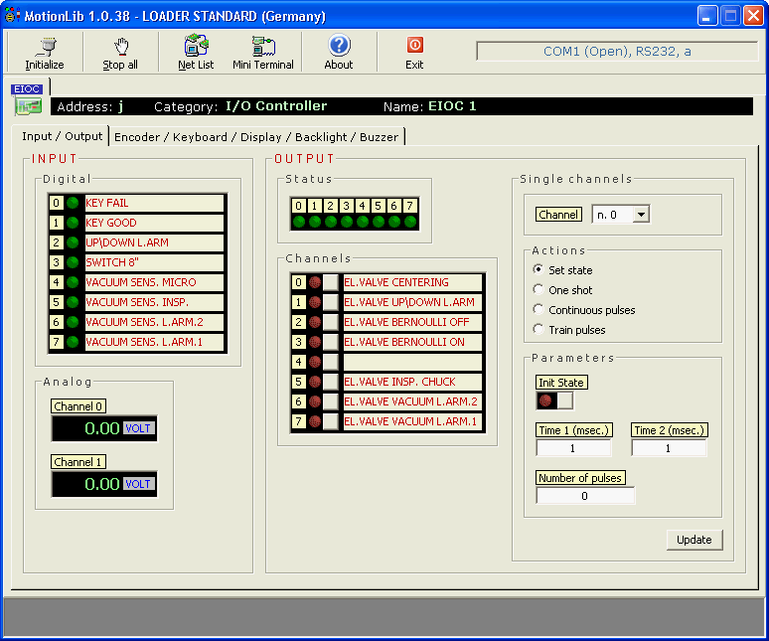This screenshot has width=769, height=641.
Task: Click output status LED 7
Action: (410, 222)
